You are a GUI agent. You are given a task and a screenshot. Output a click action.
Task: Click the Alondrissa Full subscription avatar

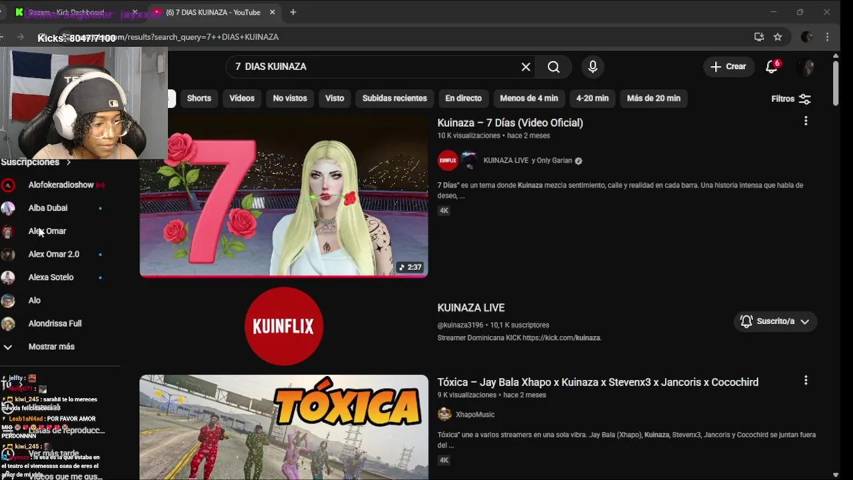point(8,323)
